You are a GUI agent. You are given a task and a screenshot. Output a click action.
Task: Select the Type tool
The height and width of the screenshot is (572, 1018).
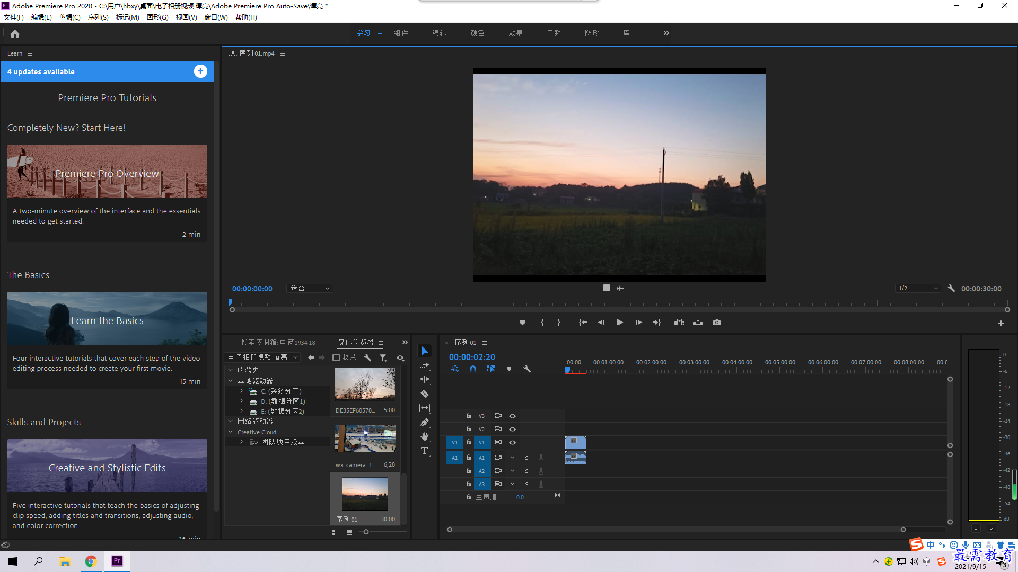tap(425, 451)
